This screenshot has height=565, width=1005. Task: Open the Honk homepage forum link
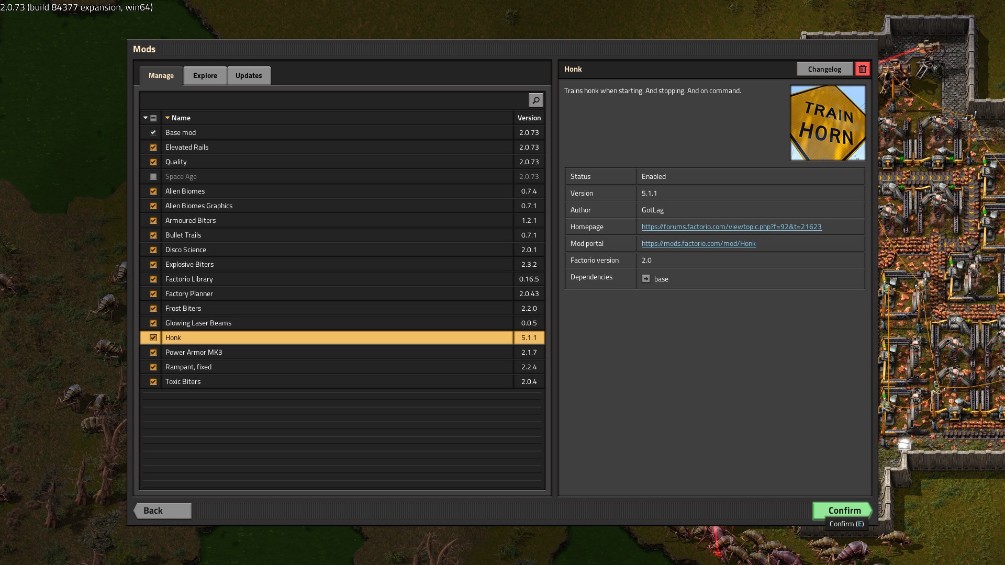(731, 227)
